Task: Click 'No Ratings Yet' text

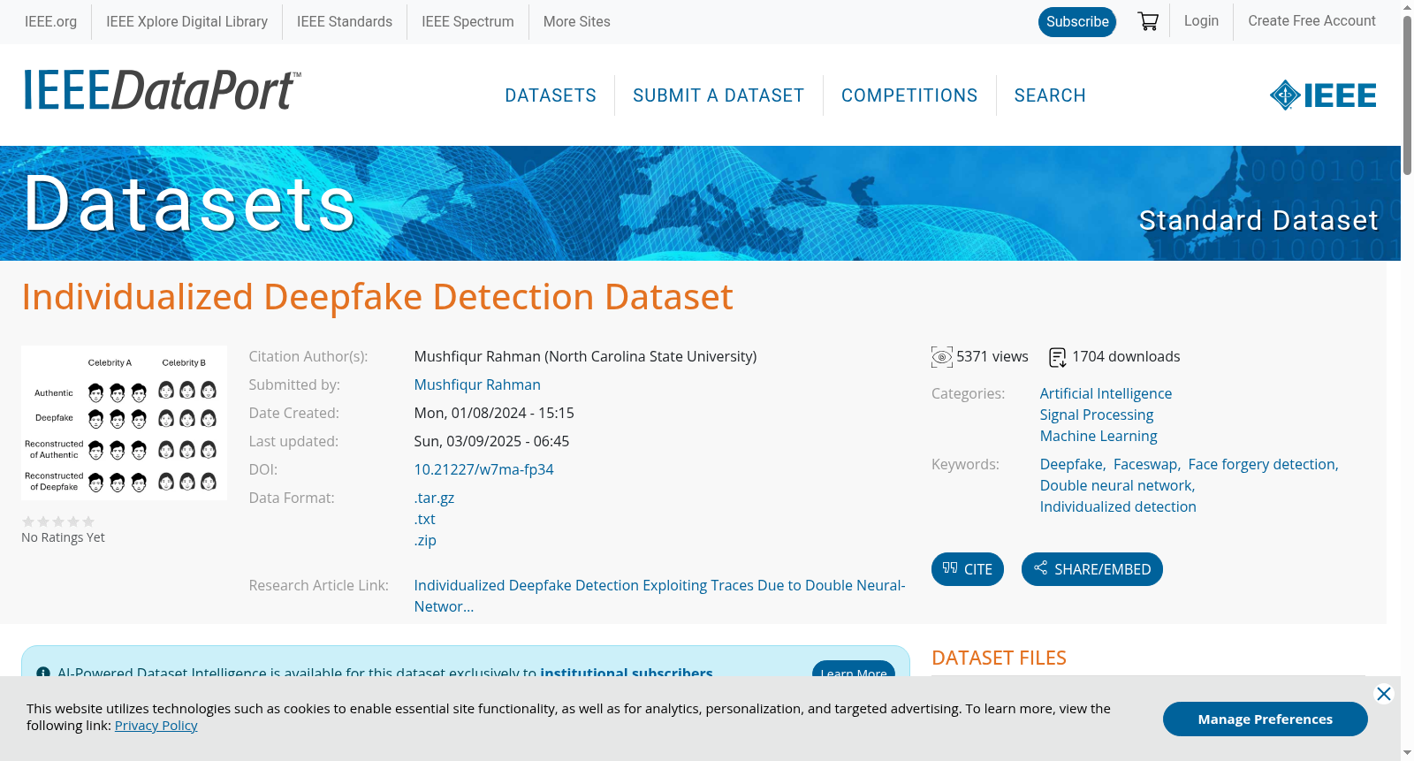Action: click(x=63, y=537)
